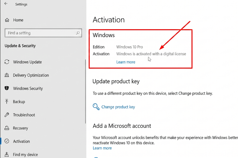This screenshot has height=158, width=238.
Task: Open the Home settings page
Action: coord(18,20)
